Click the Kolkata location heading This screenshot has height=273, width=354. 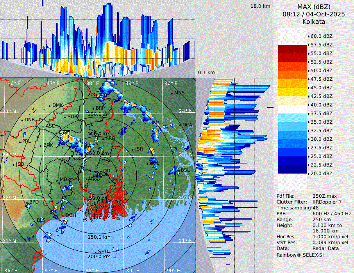point(314,21)
